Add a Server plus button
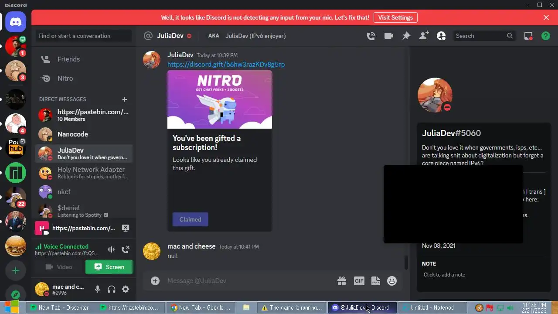 (x=16, y=271)
